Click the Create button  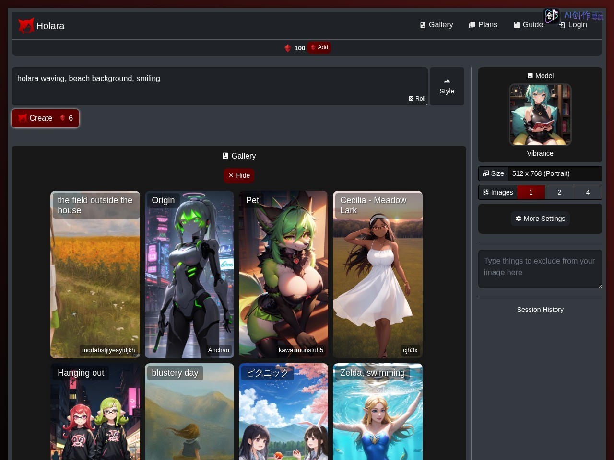click(x=46, y=118)
